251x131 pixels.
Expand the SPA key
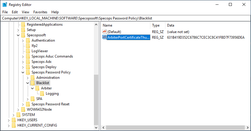27,99
